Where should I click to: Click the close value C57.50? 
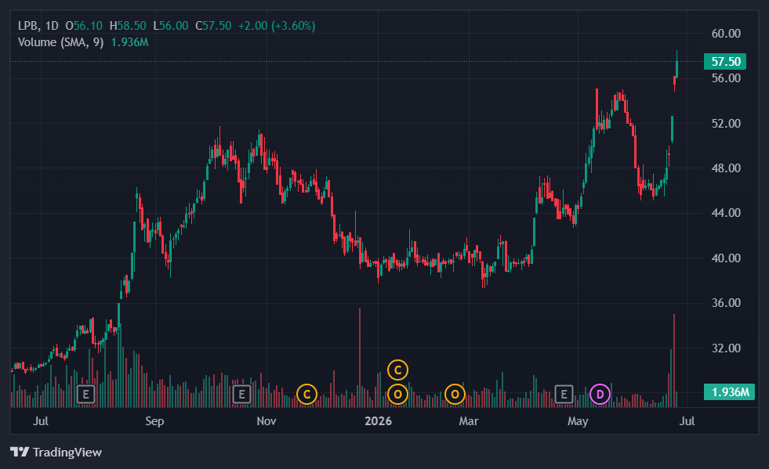(x=213, y=26)
